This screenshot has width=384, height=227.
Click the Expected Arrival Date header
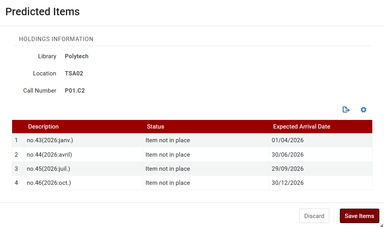point(302,127)
